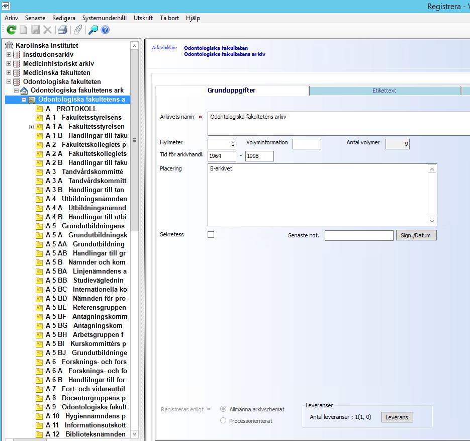The width and height of the screenshot is (470, 441).
Task: Click the green refresh toolbar icon
Action: [12, 30]
